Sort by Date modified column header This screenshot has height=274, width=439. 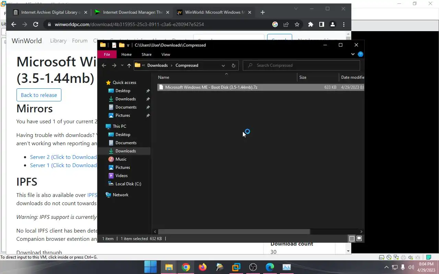coord(352,77)
